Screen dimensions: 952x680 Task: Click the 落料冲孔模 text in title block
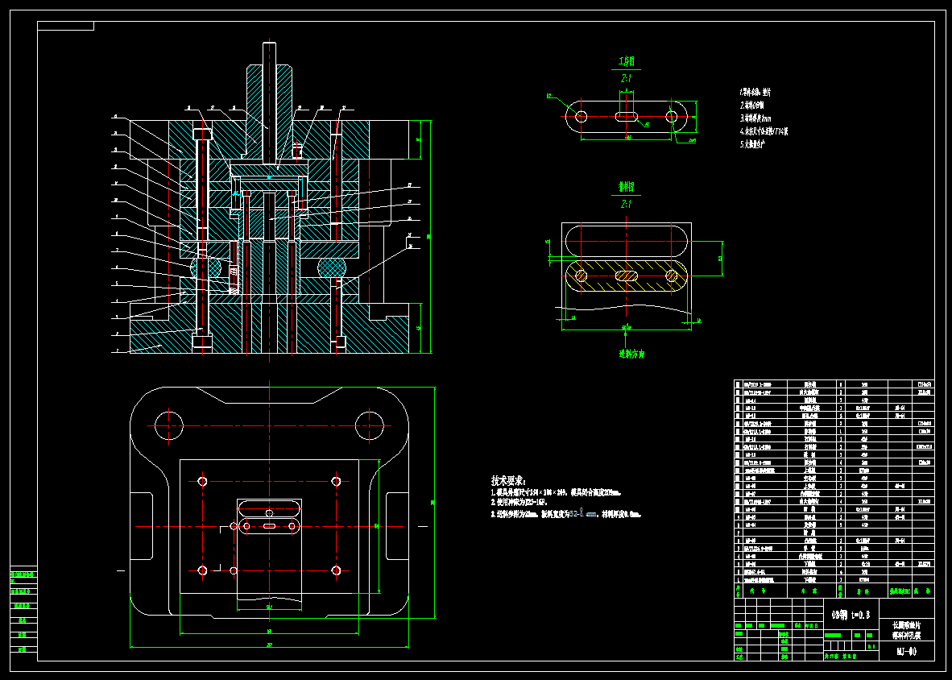click(x=906, y=636)
